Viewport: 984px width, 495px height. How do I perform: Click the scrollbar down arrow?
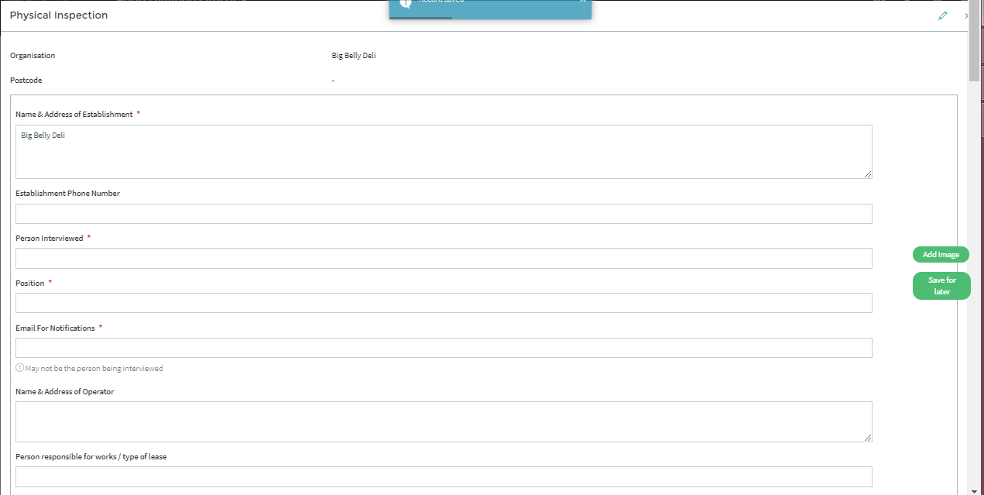click(975, 490)
